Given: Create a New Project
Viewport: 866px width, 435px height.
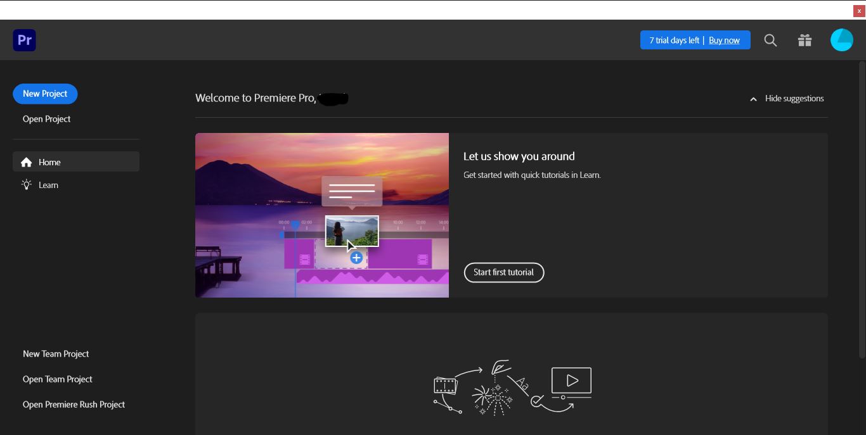Looking at the screenshot, I should (x=45, y=94).
